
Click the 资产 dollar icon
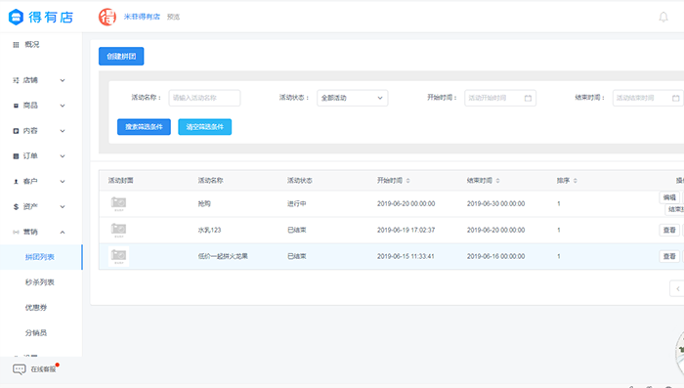click(17, 207)
